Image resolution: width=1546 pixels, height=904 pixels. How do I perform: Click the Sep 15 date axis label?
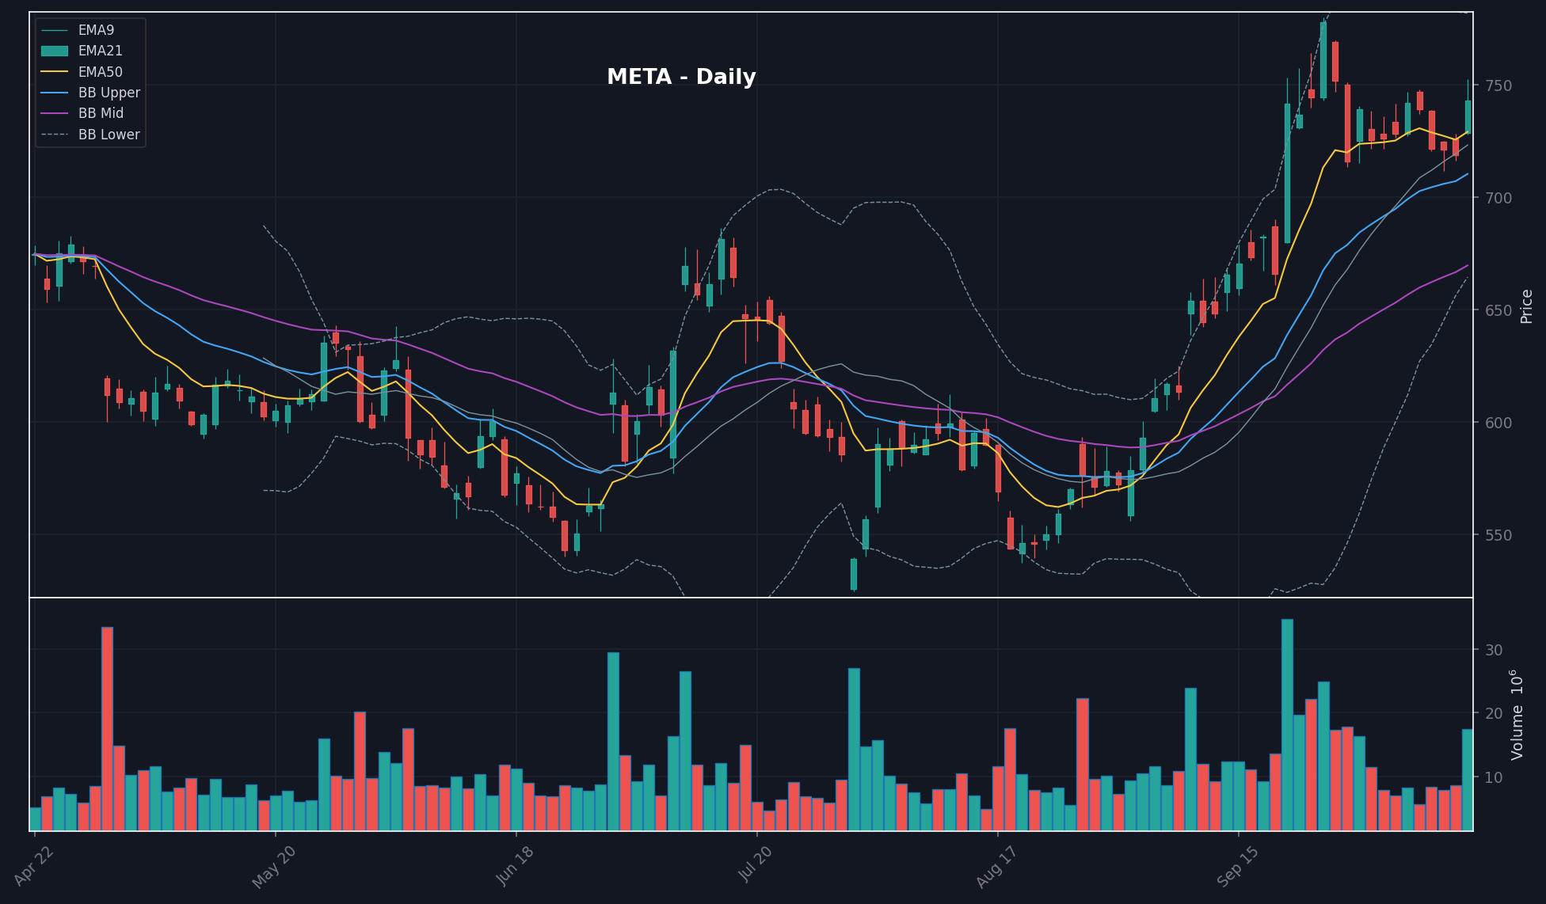[1237, 866]
